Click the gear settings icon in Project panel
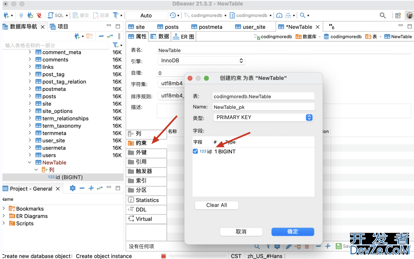The height and width of the screenshot is (259, 414). 72,188
